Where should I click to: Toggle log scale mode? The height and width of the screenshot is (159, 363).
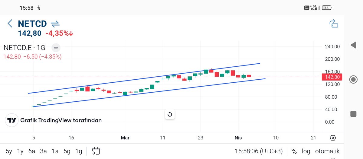point(306,151)
